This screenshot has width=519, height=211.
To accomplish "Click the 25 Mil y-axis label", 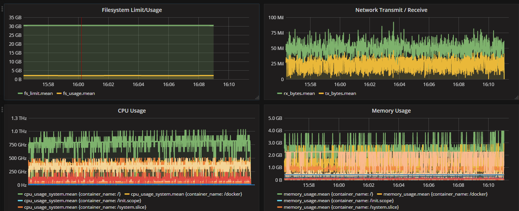I will [x=277, y=64].
